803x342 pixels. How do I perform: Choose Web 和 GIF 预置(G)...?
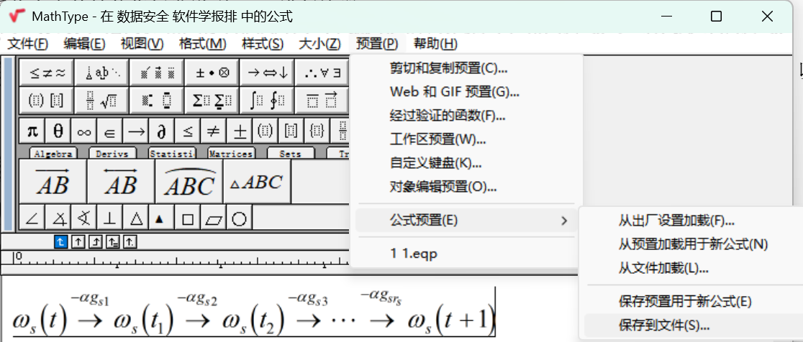pos(466,91)
